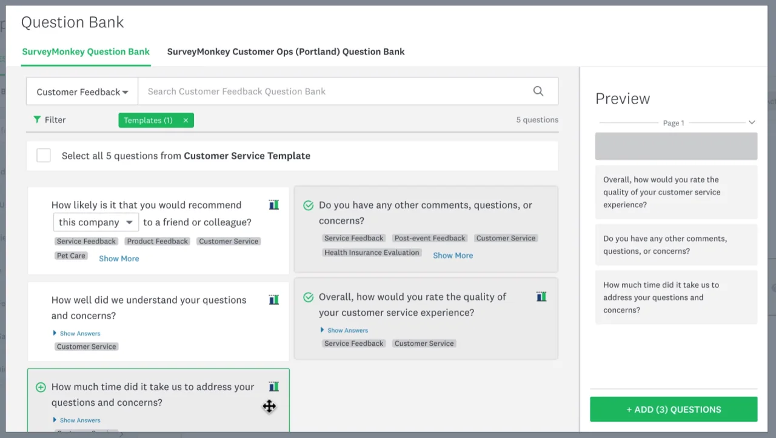Click the gray placeholder block in Preview

click(x=676, y=146)
